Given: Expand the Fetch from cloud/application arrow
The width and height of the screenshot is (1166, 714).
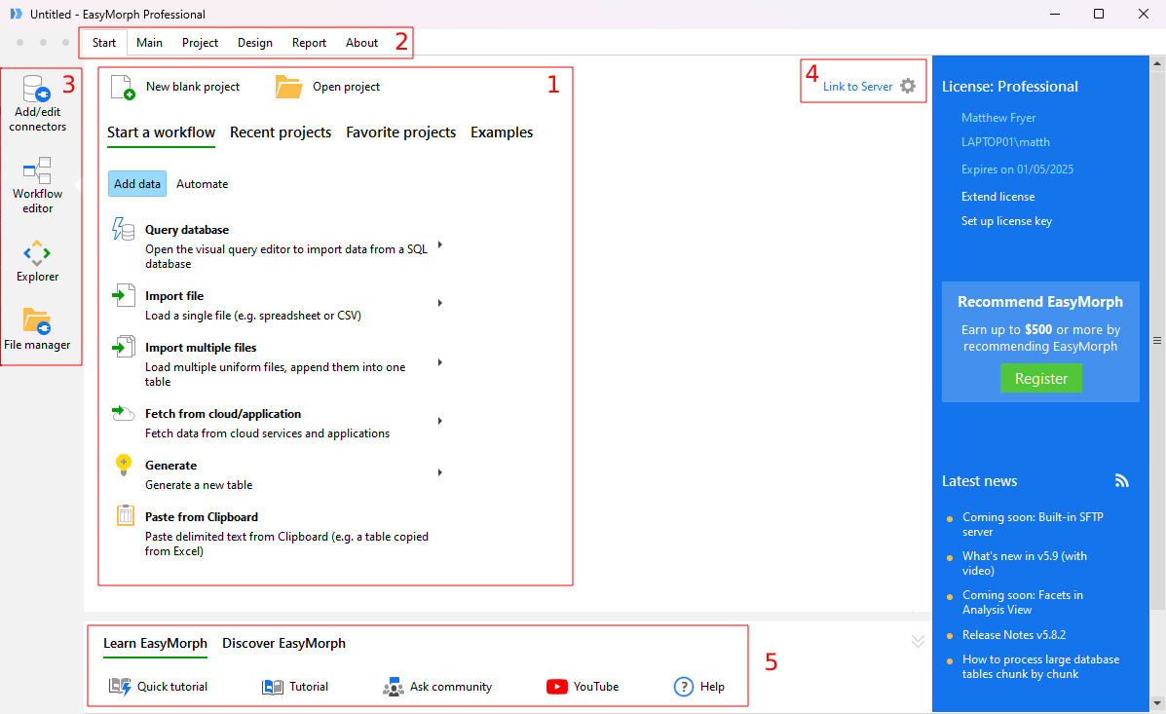Looking at the screenshot, I should [x=440, y=421].
